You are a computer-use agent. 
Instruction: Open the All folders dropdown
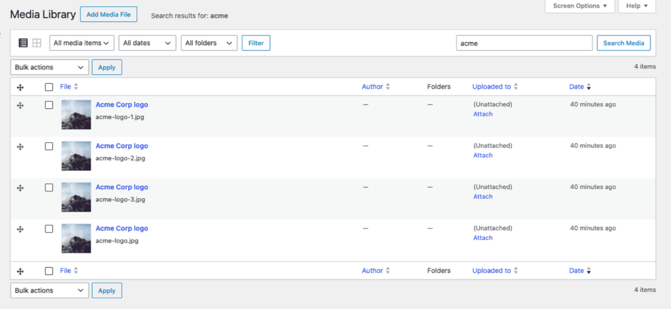(x=209, y=43)
